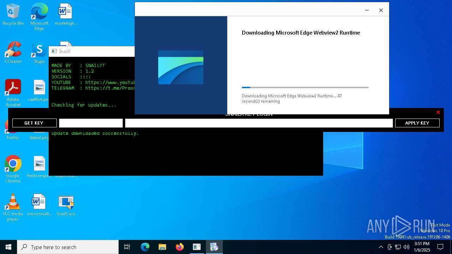
Task: Click the tray icon left of network
Action: click(x=389, y=247)
